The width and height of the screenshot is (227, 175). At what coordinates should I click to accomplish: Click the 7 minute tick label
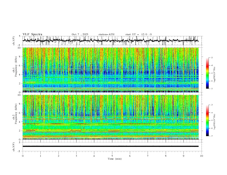coord(148,156)
